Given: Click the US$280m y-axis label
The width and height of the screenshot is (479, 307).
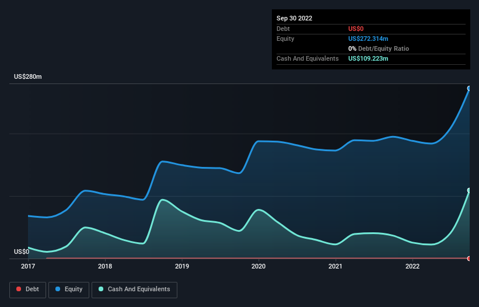Looking at the screenshot, I should tap(28, 76).
